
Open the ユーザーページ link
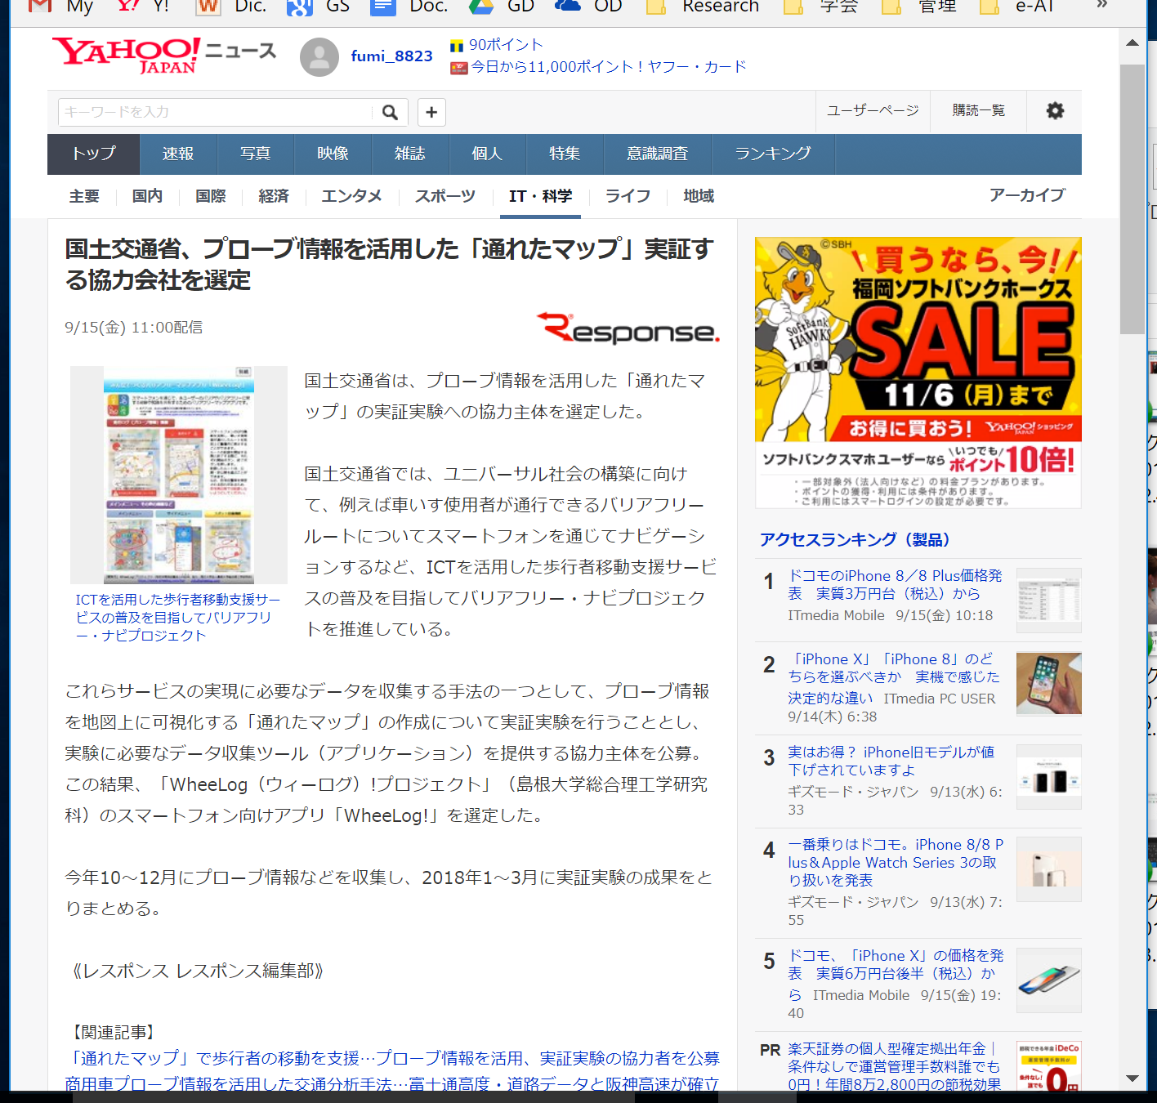[873, 110]
